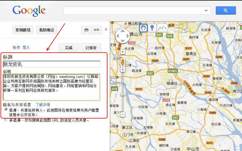The image size is (242, 151).
Task: Click the 江海区 district label
Action: click(x=134, y=140)
